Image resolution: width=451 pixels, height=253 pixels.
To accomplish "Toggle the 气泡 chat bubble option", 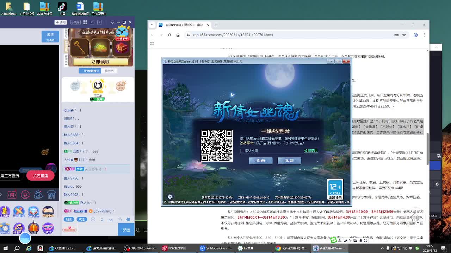I will pos(82,219).
